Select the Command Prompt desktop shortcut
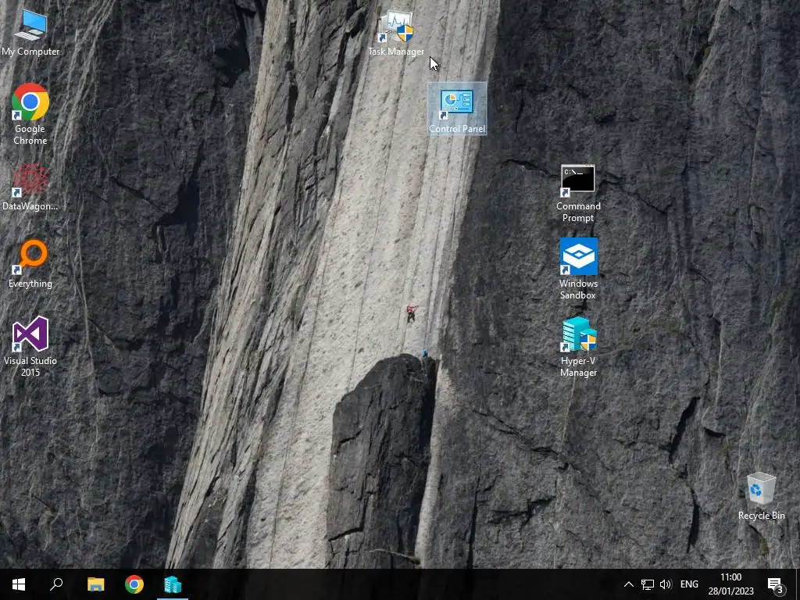 [578, 194]
